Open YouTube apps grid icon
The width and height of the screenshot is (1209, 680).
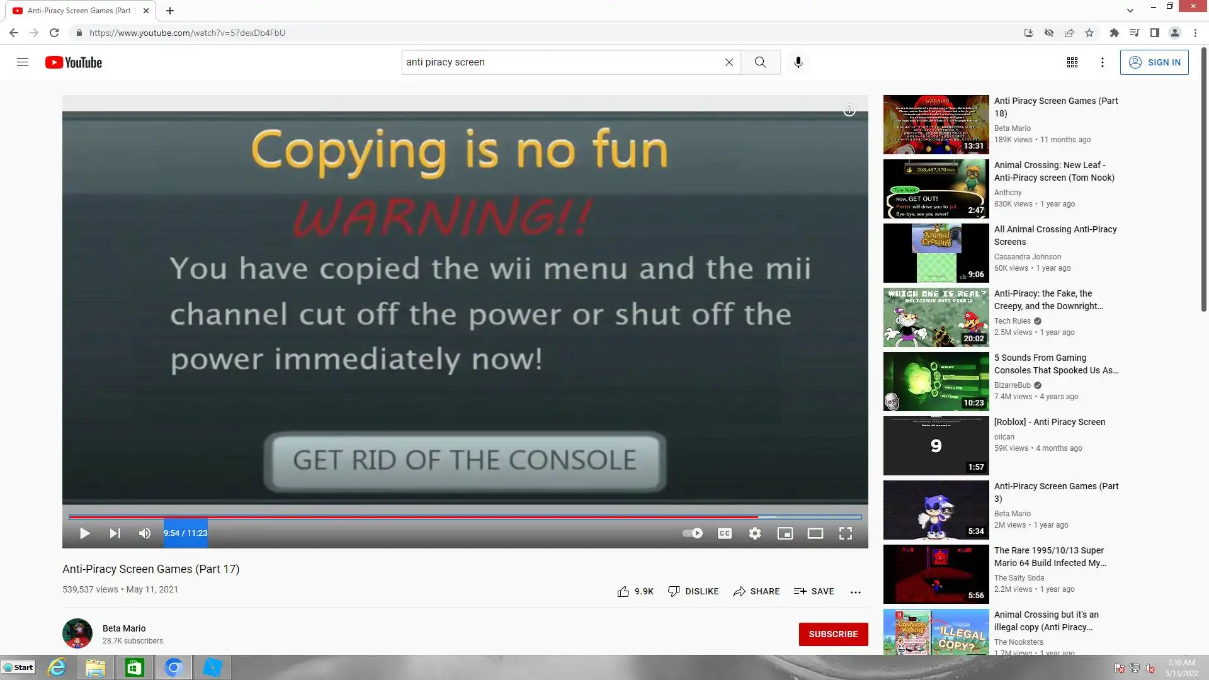[1072, 62]
